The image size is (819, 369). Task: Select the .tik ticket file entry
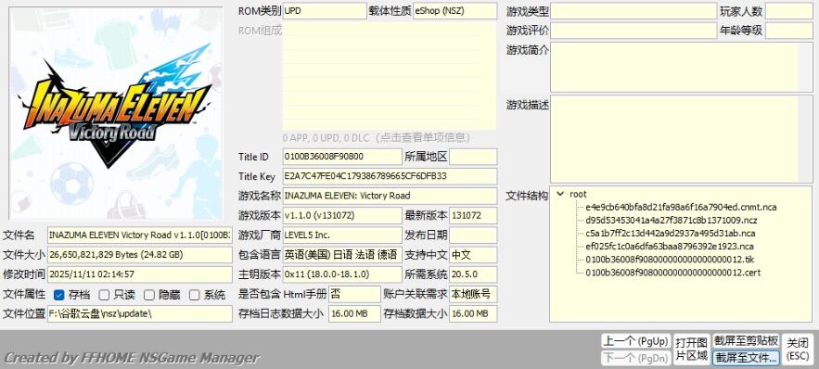pyautogui.click(x=670, y=260)
